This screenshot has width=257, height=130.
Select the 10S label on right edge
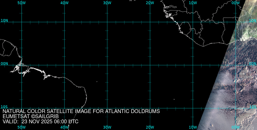[253, 107]
